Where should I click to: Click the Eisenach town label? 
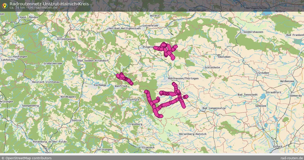click(x=148, y=147)
